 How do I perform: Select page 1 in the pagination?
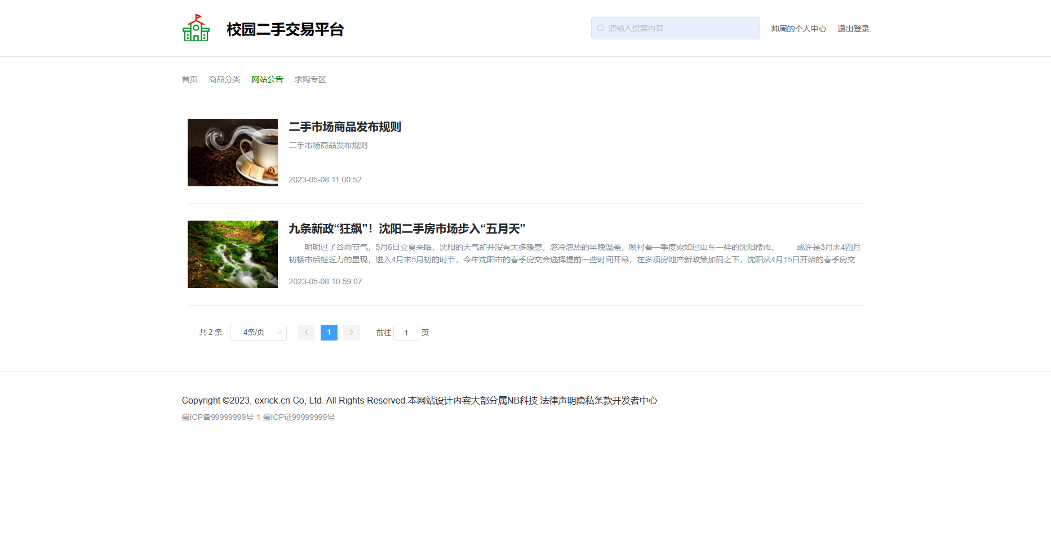click(x=329, y=332)
